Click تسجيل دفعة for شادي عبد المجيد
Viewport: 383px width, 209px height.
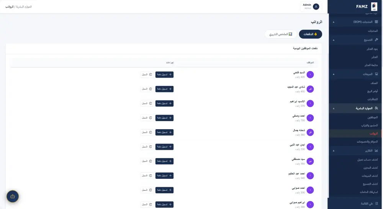(x=164, y=89)
